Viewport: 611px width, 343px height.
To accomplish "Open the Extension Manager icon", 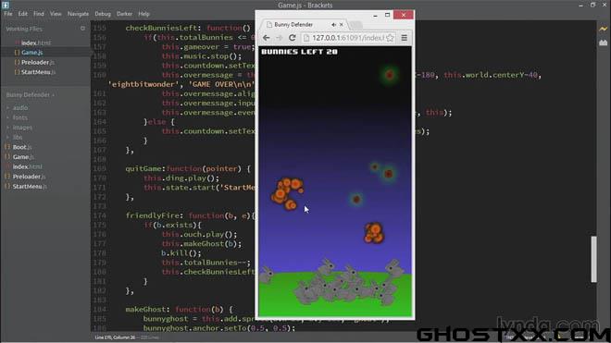I will click(x=604, y=43).
